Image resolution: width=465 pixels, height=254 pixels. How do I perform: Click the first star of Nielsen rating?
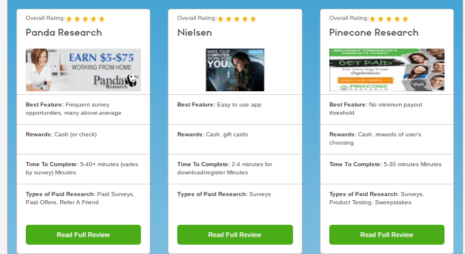(221, 19)
